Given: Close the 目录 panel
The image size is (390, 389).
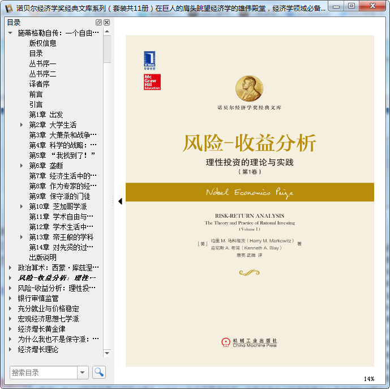Looking at the screenshot, I should tap(107, 23).
